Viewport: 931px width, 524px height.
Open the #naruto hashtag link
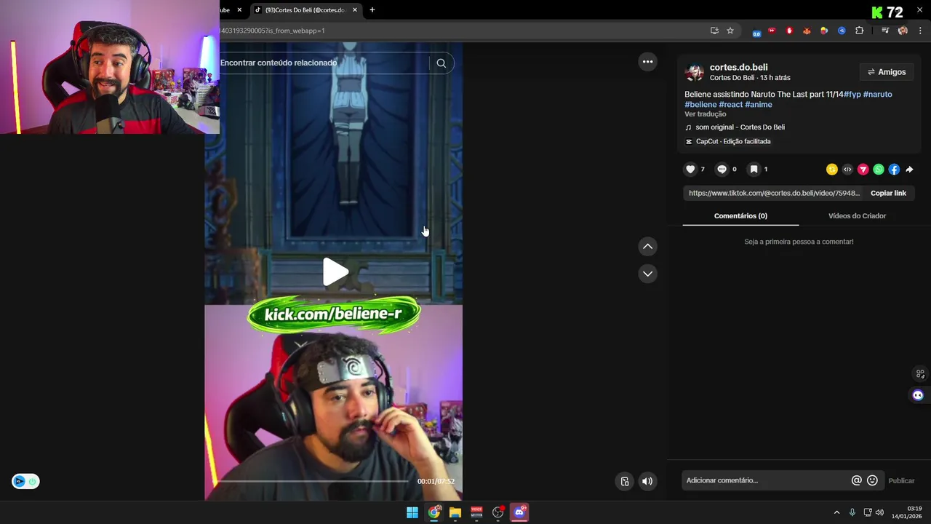pyautogui.click(x=877, y=95)
